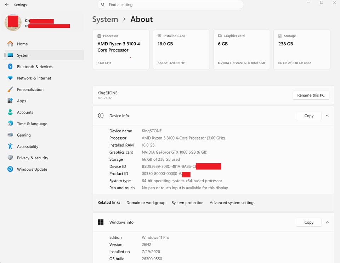Select the Storage summary card
Viewport: 340px width, 263px height.
point(302,50)
